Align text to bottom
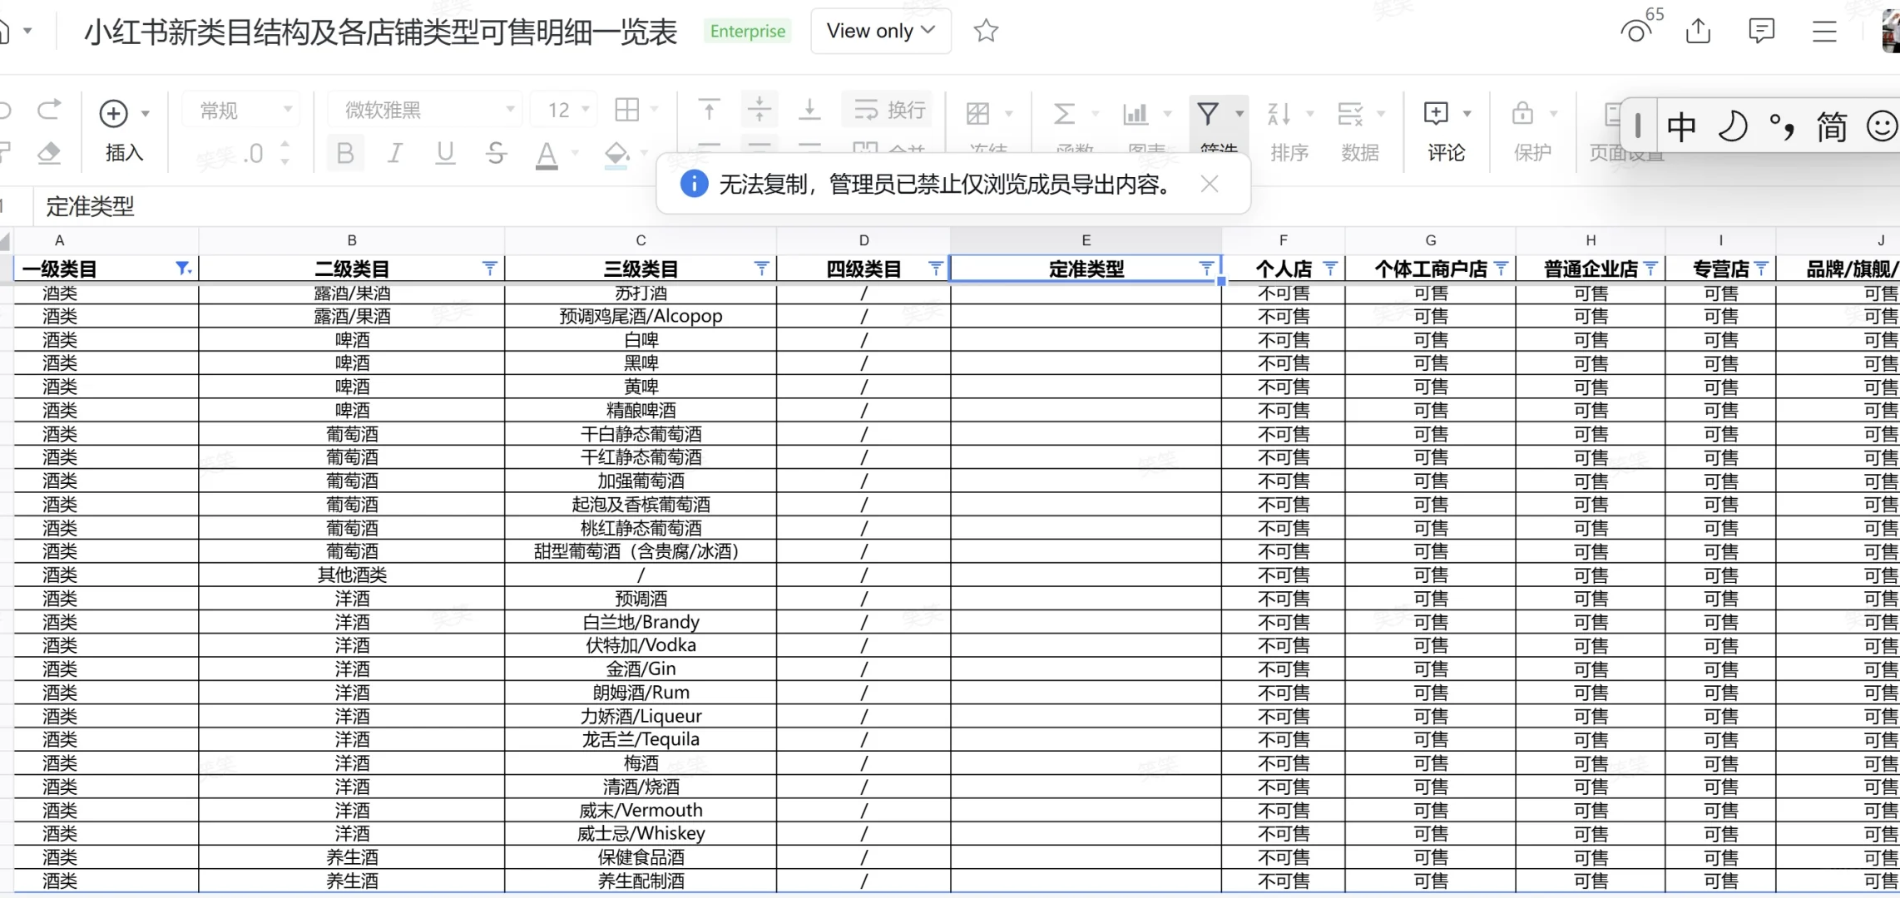This screenshot has height=898, width=1900. coord(809,110)
